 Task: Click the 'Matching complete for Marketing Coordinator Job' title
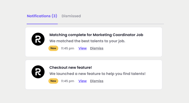tap(96, 35)
